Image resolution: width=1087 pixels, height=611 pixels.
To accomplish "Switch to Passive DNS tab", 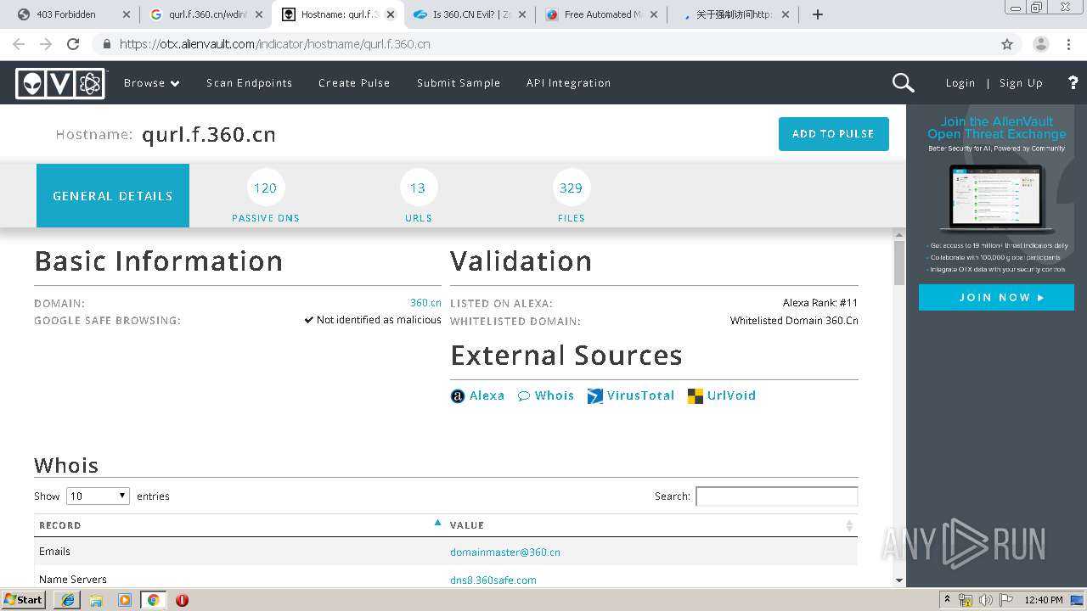I will click(x=266, y=197).
